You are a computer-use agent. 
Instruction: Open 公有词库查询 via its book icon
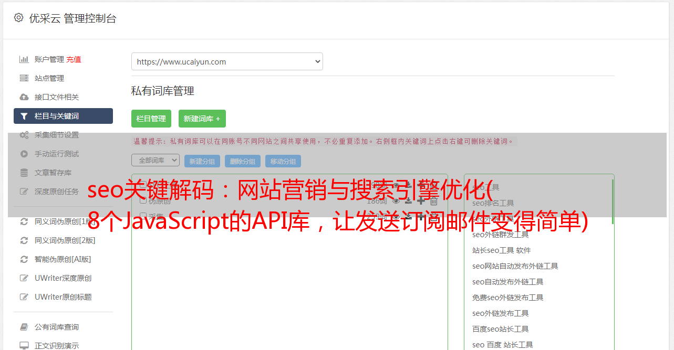[x=24, y=327]
